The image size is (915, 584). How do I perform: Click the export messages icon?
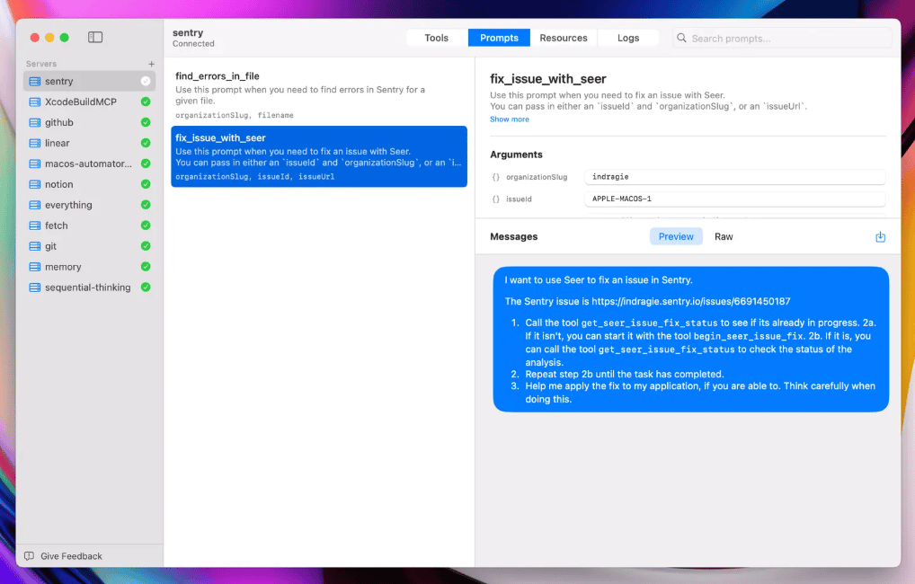pos(881,237)
